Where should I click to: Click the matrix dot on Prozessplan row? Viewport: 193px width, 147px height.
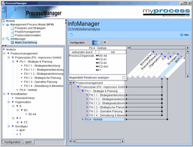click(162, 87)
